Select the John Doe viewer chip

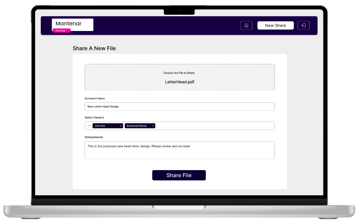[x=105, y=126]
